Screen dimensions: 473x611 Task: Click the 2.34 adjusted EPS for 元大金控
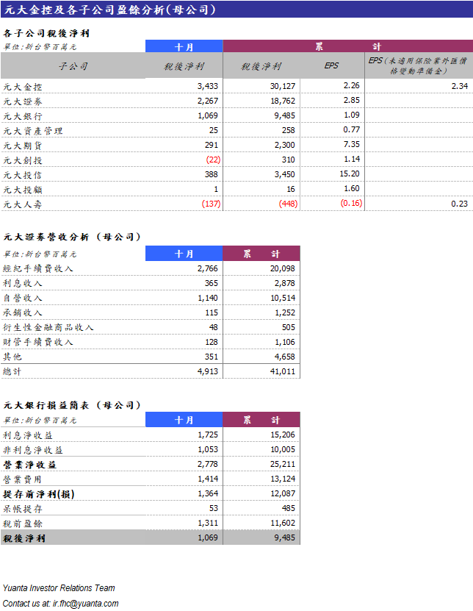[459, 87]
